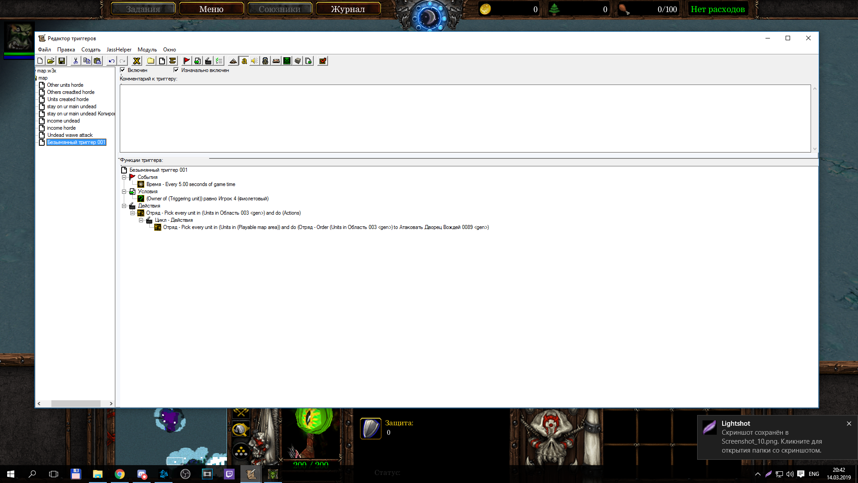The width and height of the screenshot is (858, 483).
Task: Click the Save map toolbar icon
Action: coord(62,61)
